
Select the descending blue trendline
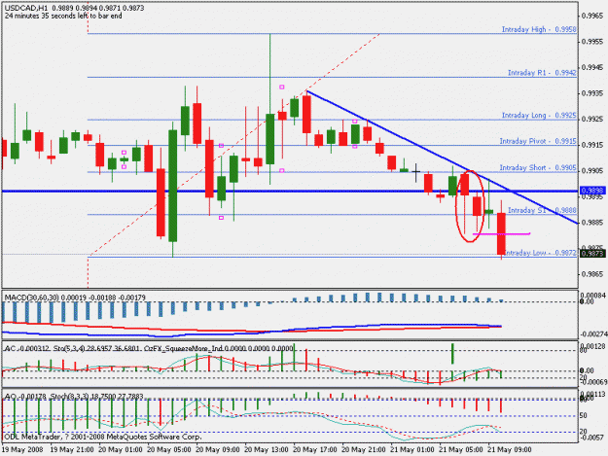[442, 158]
